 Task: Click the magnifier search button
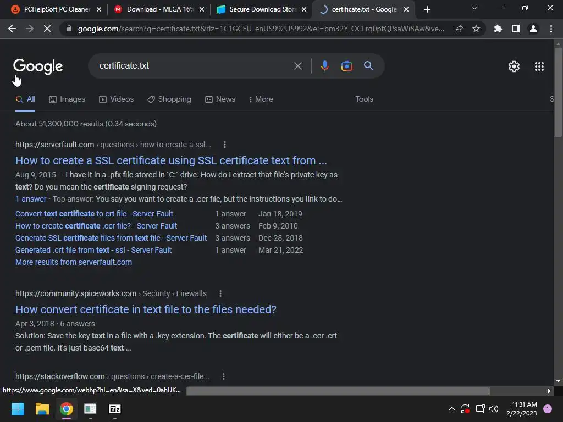pos(368,66)
